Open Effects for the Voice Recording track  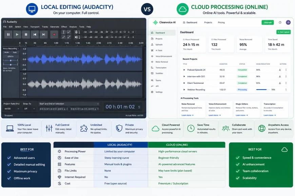11,56
